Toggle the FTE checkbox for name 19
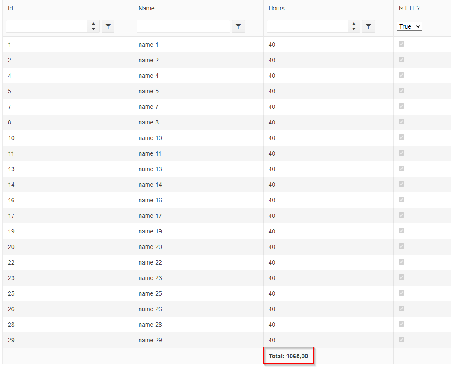 coord(401,230)
